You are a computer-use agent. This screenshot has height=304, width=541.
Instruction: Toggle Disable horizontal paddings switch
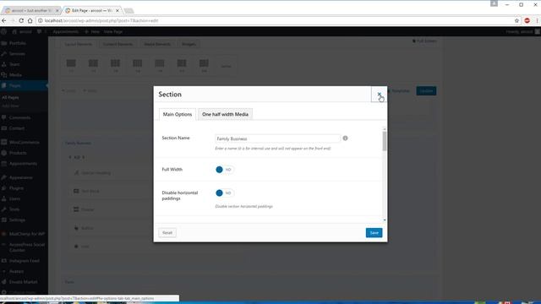(x=224, y=193)
